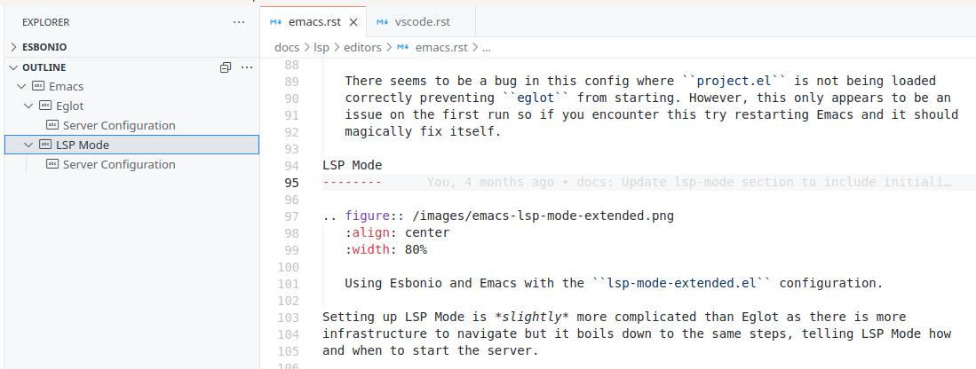Screen dimensions: 976x369
Task: Select the emacs.rst editor tab
Action: pos(313,22)
